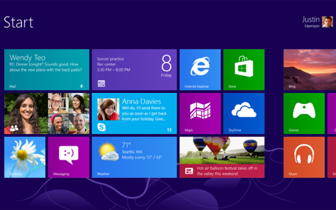Screen dimensions: 336x210
Task: Open the People tile with contact photos
Action: tap(46, 114)
